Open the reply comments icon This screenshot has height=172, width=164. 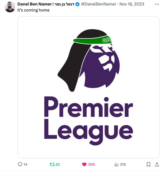click(20, 164)
